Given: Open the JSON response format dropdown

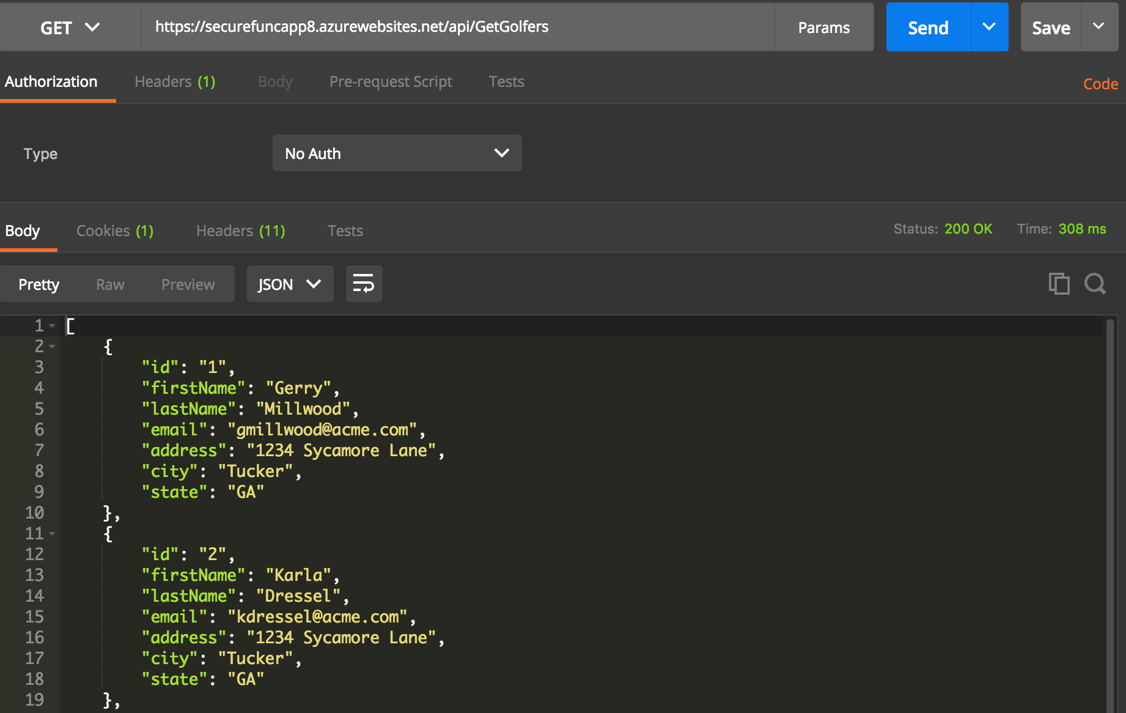Looking at the screenshot, I should point(290,284).
